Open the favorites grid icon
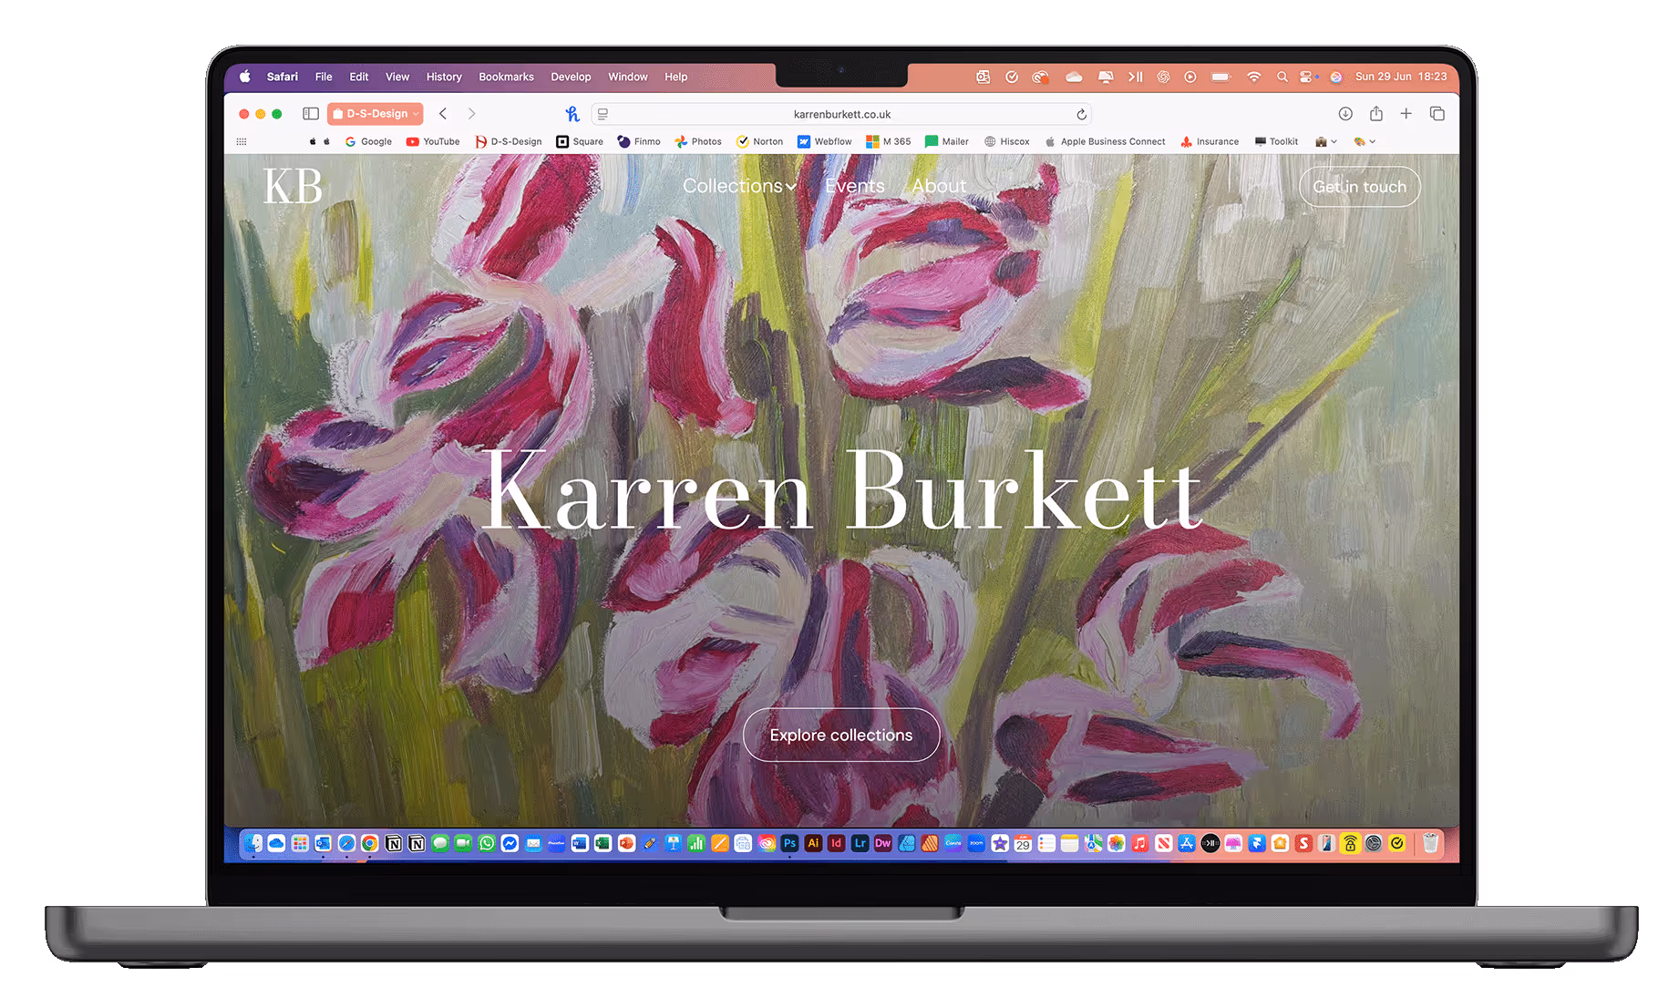Image resolution: width=1679 pixels, height=1008 pixels. point(242,141)
